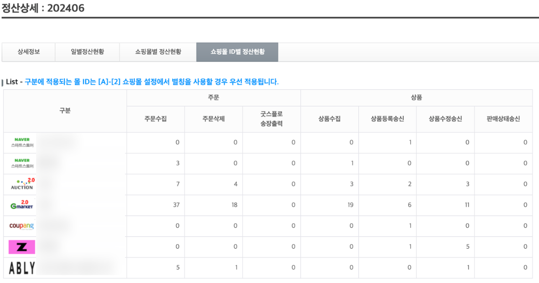Click Gmarket 상품수정송신 value 11
The image size is (539, 283).
467,205
